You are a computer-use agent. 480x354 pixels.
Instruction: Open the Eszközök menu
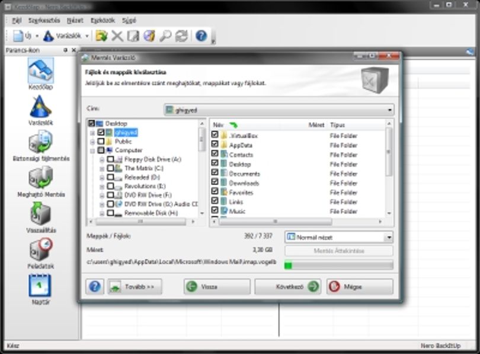(103, 21)
